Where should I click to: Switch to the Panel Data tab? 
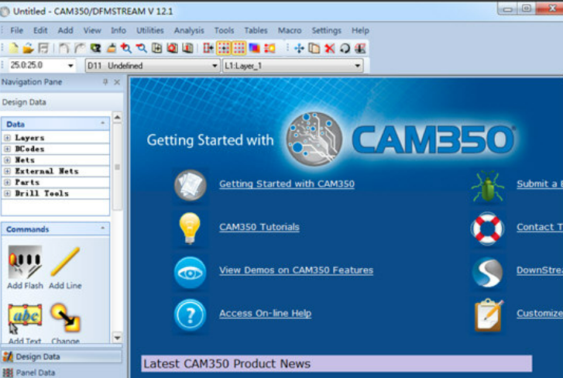click(x=61, y=373)
